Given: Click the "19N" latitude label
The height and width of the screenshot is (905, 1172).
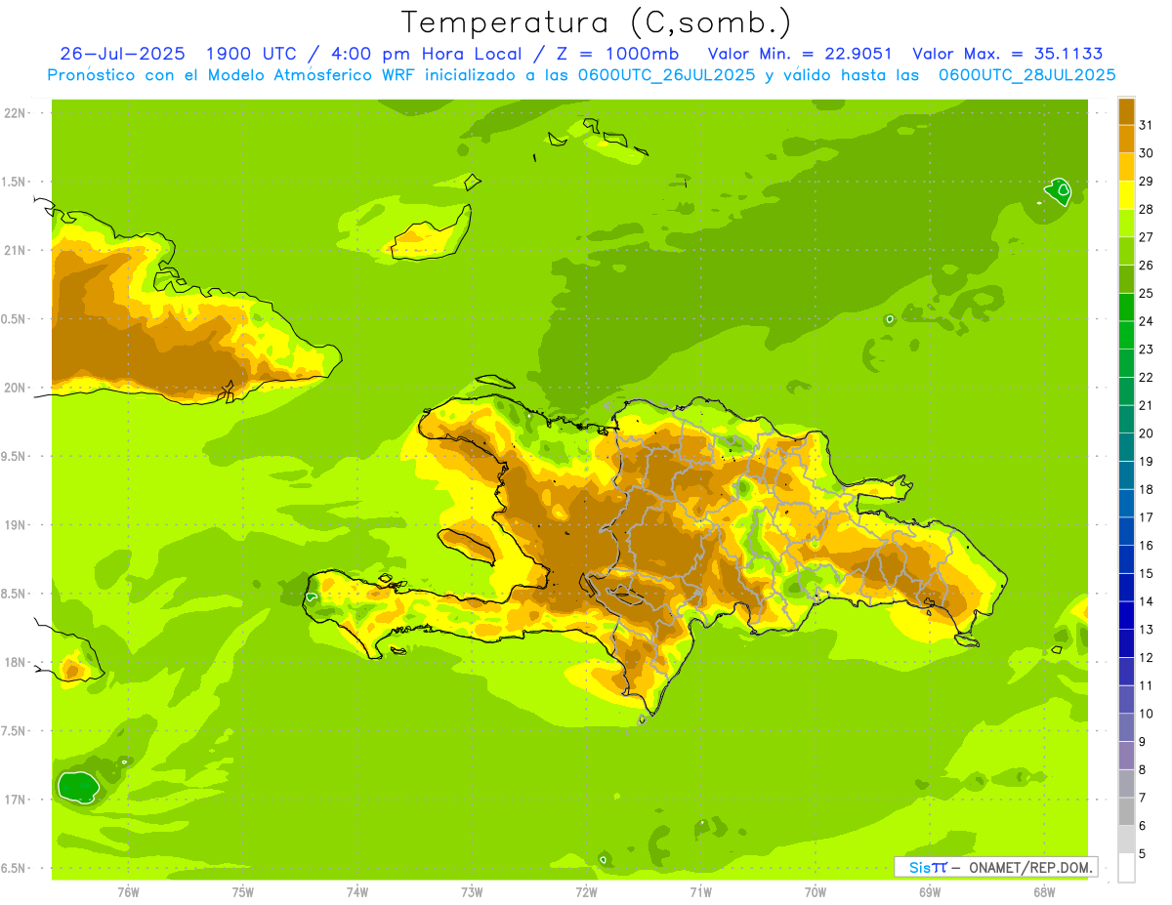Looking at the screenshot, I should tap(14, 525).
